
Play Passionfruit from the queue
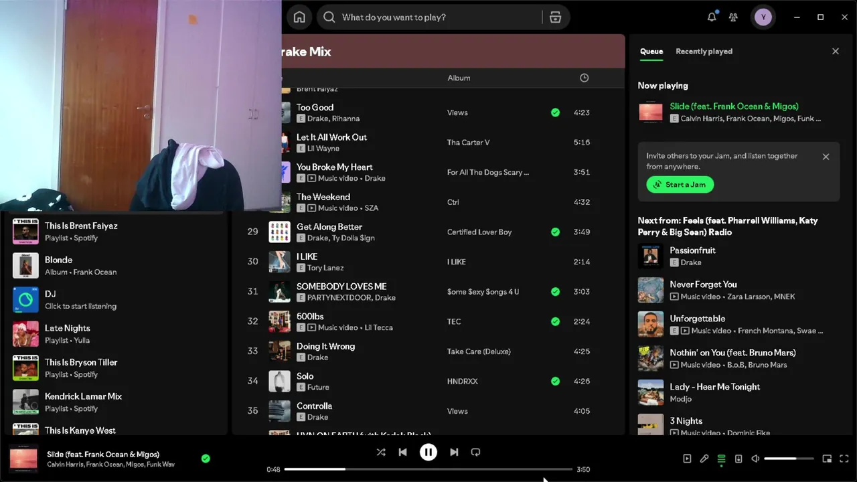[738, 256]
